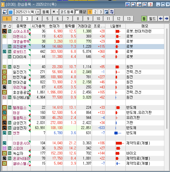Click the 삼성전기 price 272,000
Viewport: 170px width, 172px height.
pos(56,123)
